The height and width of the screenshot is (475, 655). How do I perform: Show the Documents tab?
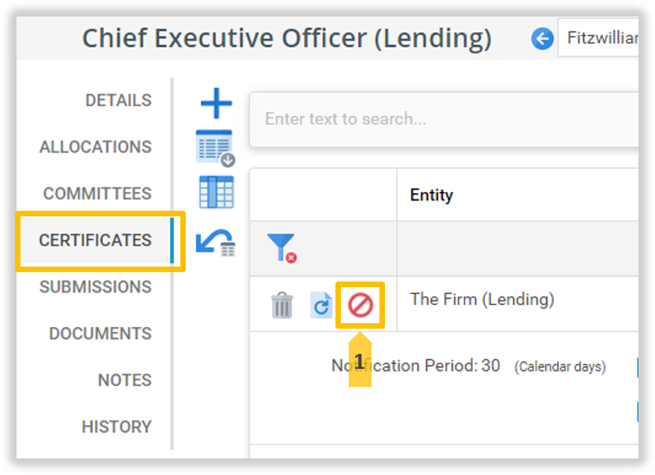(100, 333)
